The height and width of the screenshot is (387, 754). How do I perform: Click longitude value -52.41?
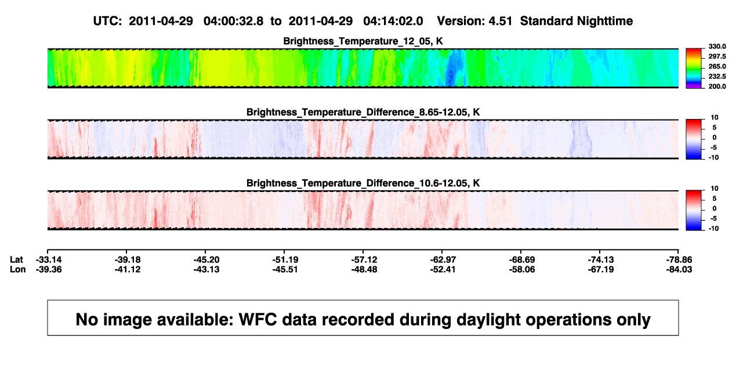[442, 269]
